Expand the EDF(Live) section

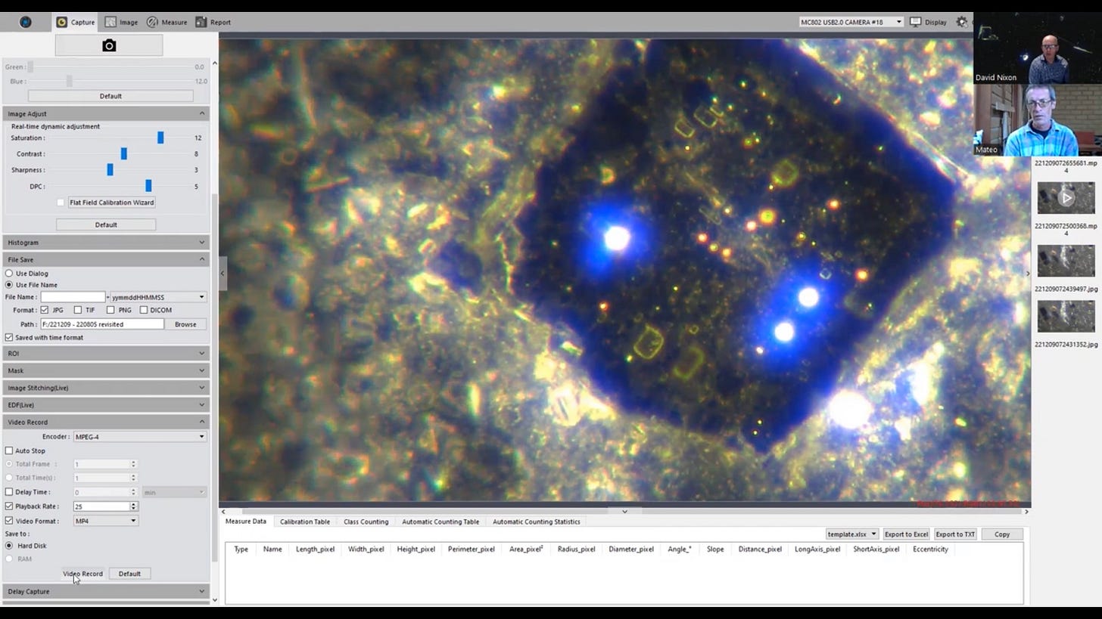point(106,405)
